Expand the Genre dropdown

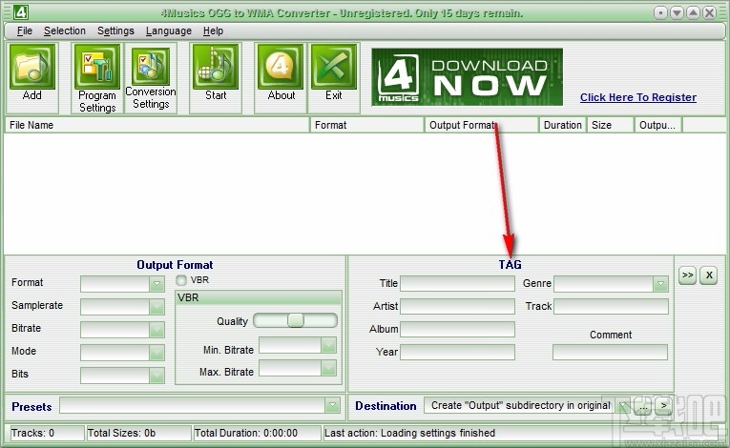660,284
